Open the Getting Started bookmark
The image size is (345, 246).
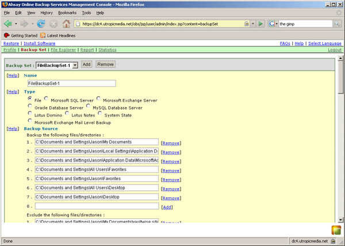[x=21, y=36]
